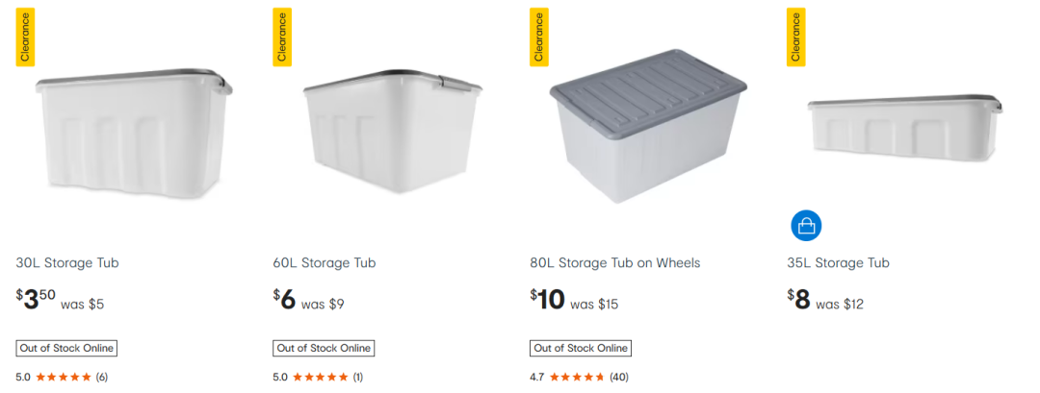This screenshot has height=393, width=1040.
Task: Click the 80L tub 4.7 star rating
Action: (578, 377)
